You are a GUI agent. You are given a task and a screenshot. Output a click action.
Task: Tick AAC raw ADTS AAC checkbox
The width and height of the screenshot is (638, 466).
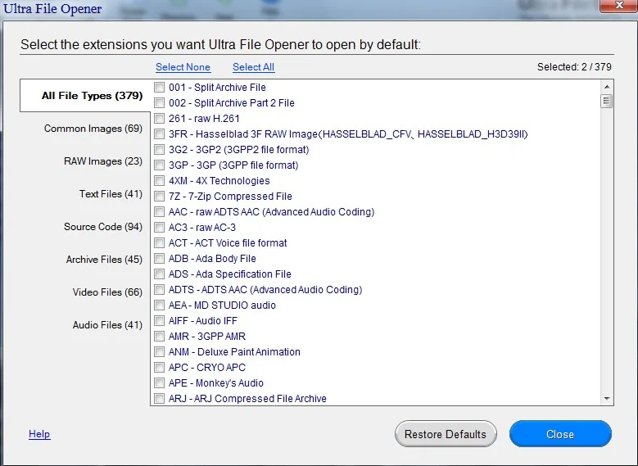[159, 211]
